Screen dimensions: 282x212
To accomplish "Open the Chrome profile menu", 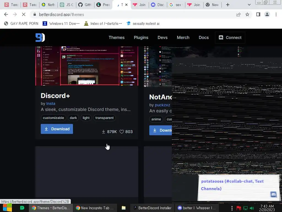I will coord(267,14).
